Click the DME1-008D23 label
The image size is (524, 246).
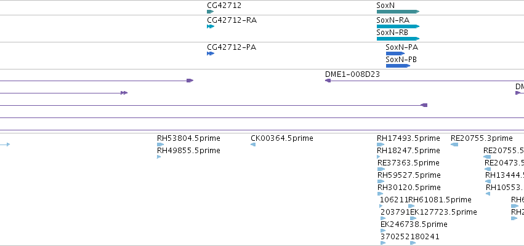coord(352,74)
